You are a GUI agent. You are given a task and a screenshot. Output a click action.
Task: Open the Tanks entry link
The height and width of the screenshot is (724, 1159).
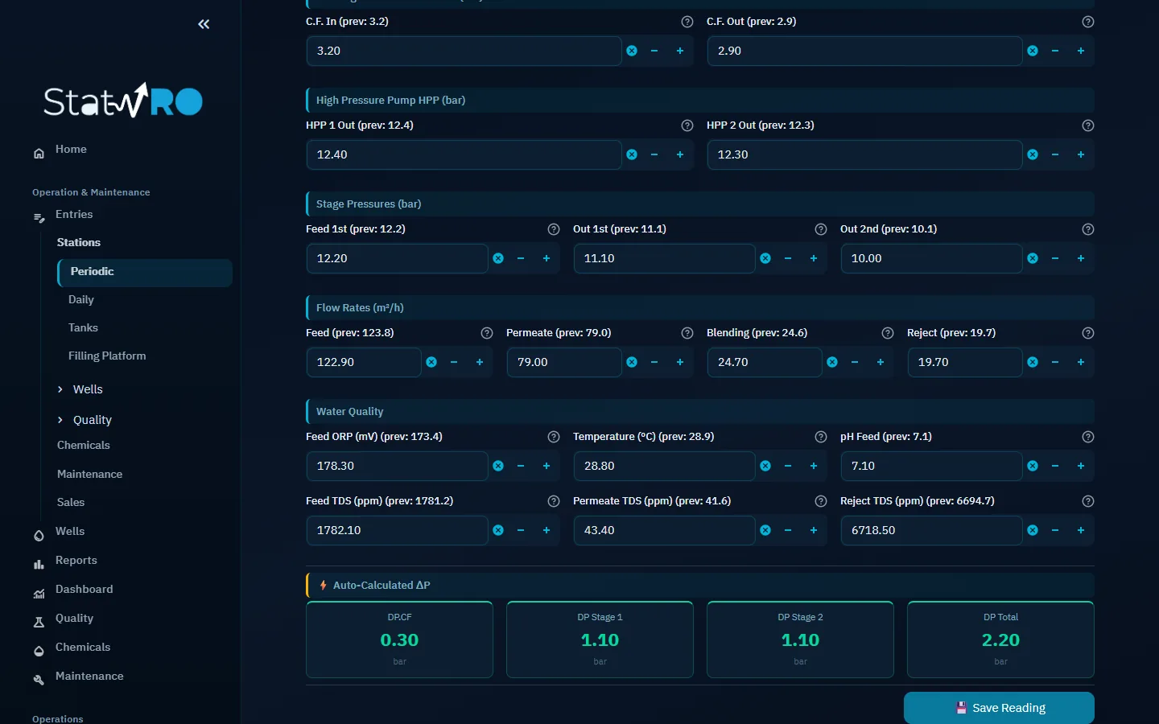(x=83, y=327)
